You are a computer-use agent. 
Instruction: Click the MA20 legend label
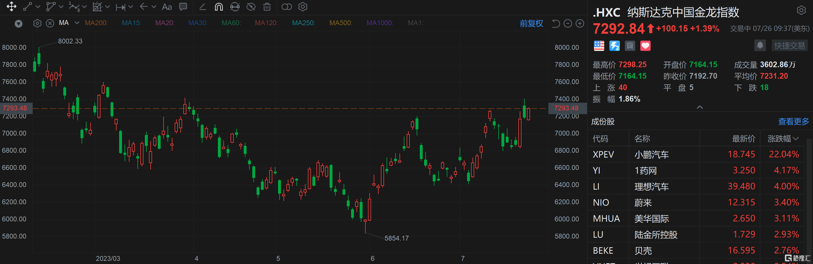pyautogui.click(x=165, y=23)
